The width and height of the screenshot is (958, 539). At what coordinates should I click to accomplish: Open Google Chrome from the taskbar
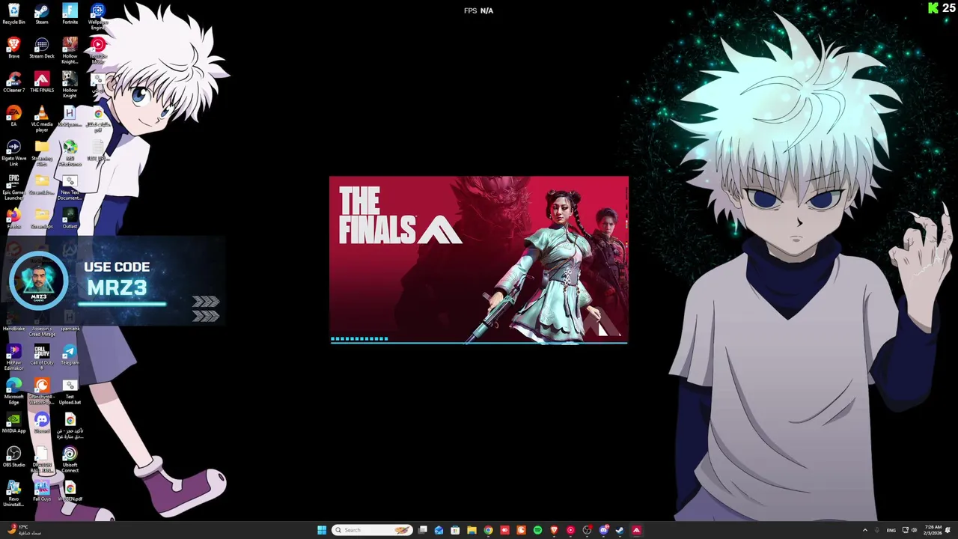click(488, 530)
